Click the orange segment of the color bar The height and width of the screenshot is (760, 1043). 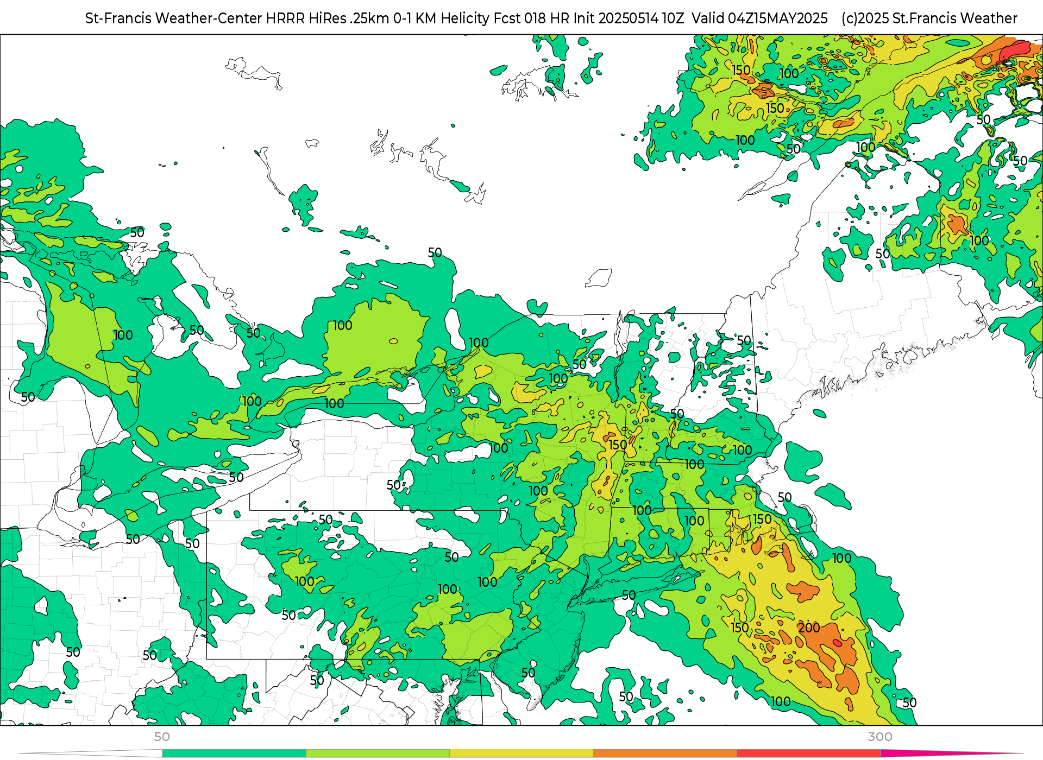point(665,753)
